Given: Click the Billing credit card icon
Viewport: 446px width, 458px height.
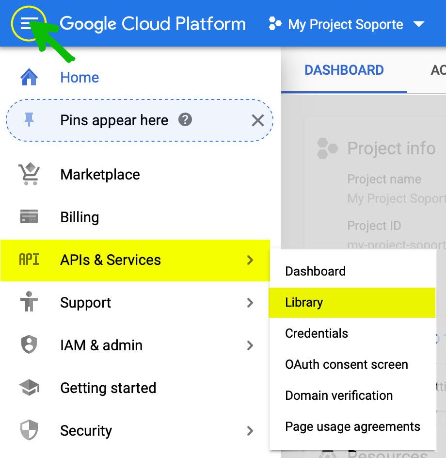Looking at the screenshot, I should [x=29, y=217].
